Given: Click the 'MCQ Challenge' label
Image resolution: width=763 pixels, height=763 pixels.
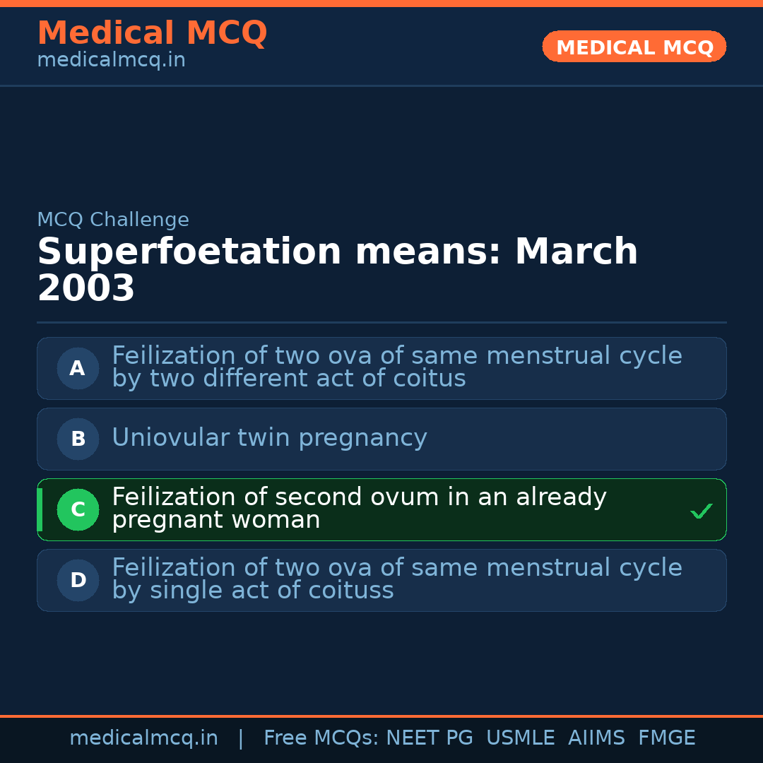Looking at the screenshot, I should [113, 220].
